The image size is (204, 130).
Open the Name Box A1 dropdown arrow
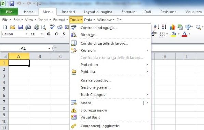[49, 48]
